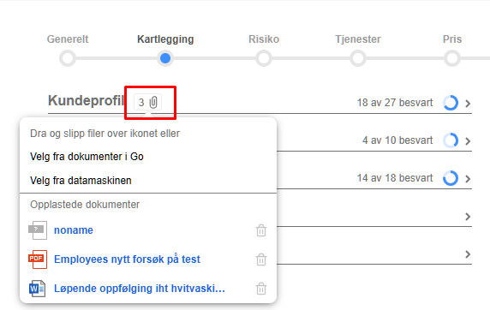Viewport: 490px width, 310px height.
Task: Select the Generelt step circle
Action: [68, 58]
